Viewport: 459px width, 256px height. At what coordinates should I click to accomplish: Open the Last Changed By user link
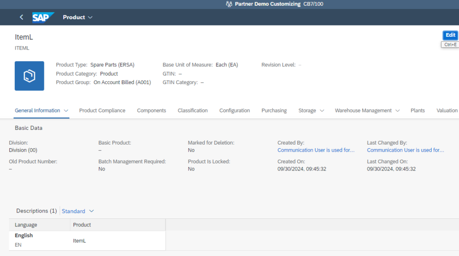point(405,150)
